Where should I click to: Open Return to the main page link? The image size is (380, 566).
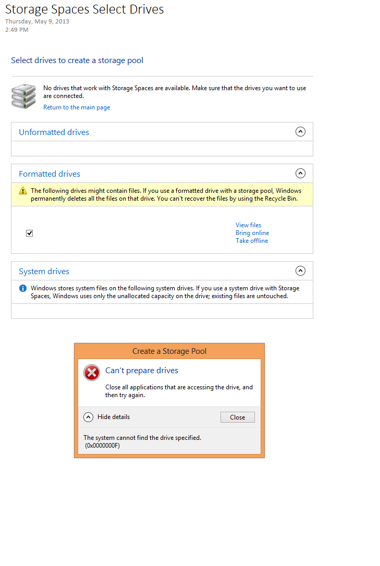77,107
